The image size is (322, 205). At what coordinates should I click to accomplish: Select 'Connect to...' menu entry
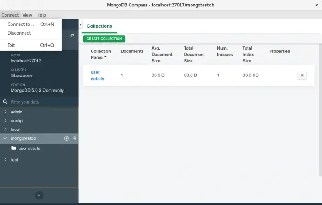21,24
